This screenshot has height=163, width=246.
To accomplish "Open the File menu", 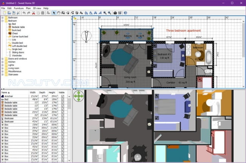I will pyautogui.click(x=3, y=8).
